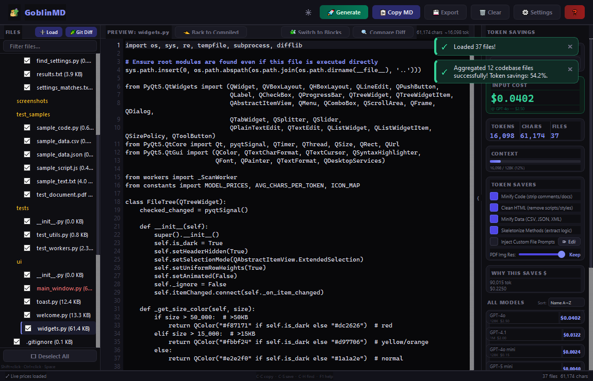Click the code preview vertical scrollbar
Image resolution: width=593 pixels, height=381 pixels.
(x=472, y=212)
